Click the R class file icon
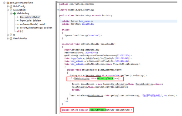The image size is (182, 116). click(x=11, y=35)
